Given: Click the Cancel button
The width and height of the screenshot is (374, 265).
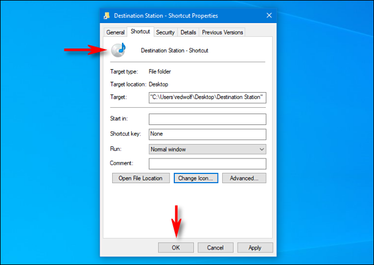Looking at the screenshot, I should point(215,248).
